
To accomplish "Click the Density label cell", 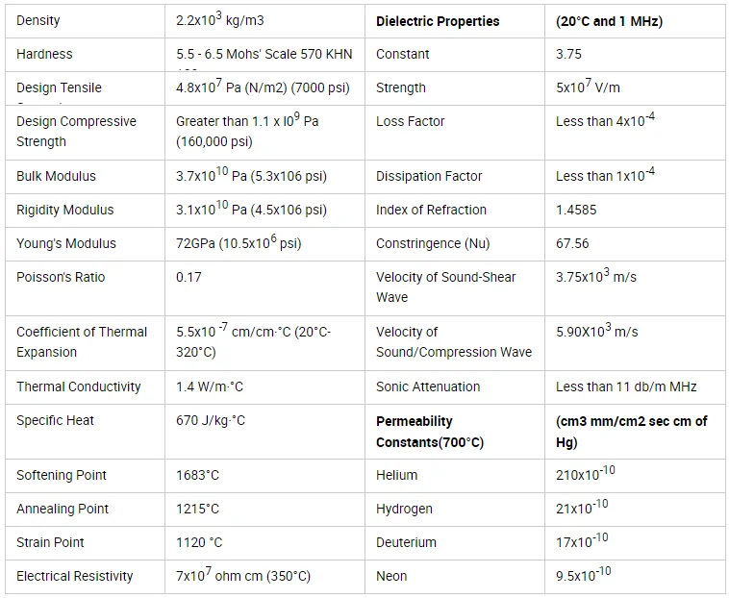I will pos(38,20).
